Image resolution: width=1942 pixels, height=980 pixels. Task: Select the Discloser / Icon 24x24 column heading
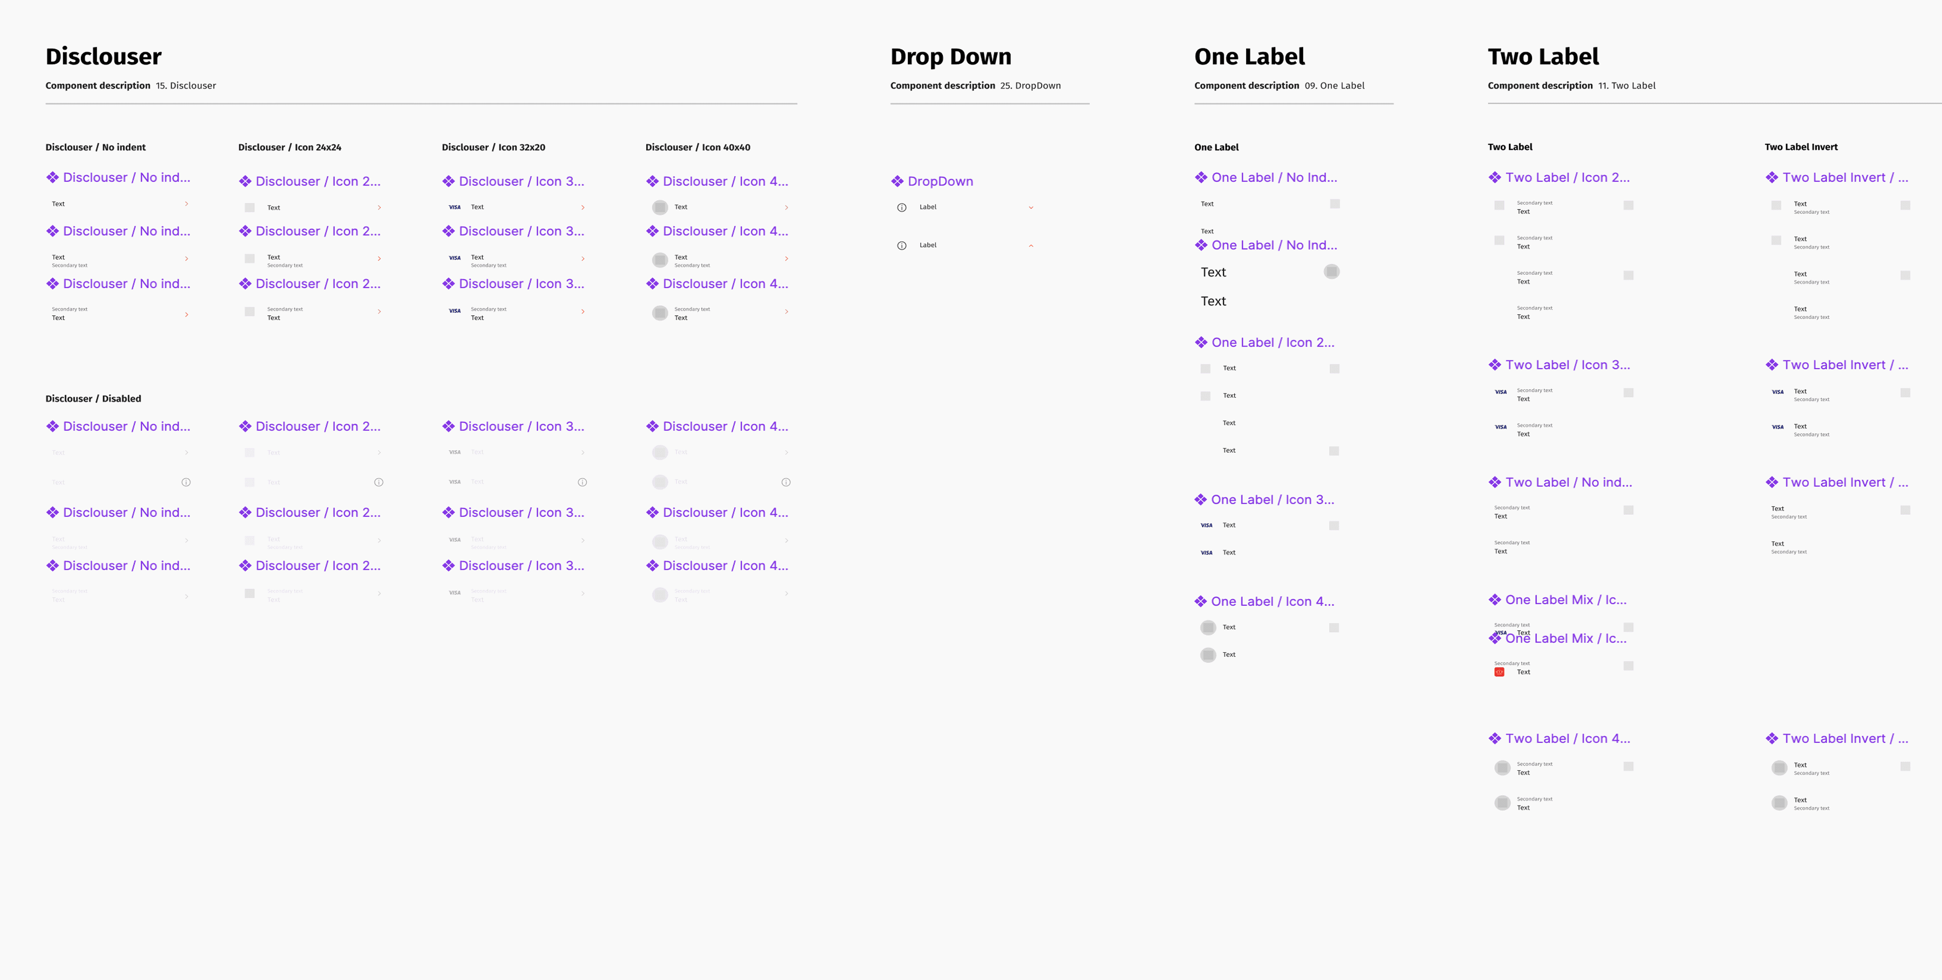click(x=290, y=148)
